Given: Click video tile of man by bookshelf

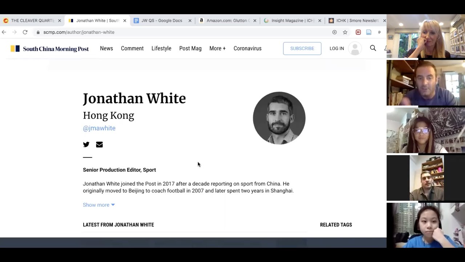Looking at the screenshot, I should (426, 178).
